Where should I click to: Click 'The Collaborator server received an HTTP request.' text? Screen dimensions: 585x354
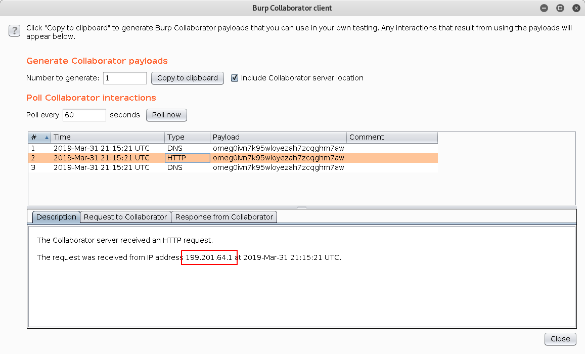point(125,240)
